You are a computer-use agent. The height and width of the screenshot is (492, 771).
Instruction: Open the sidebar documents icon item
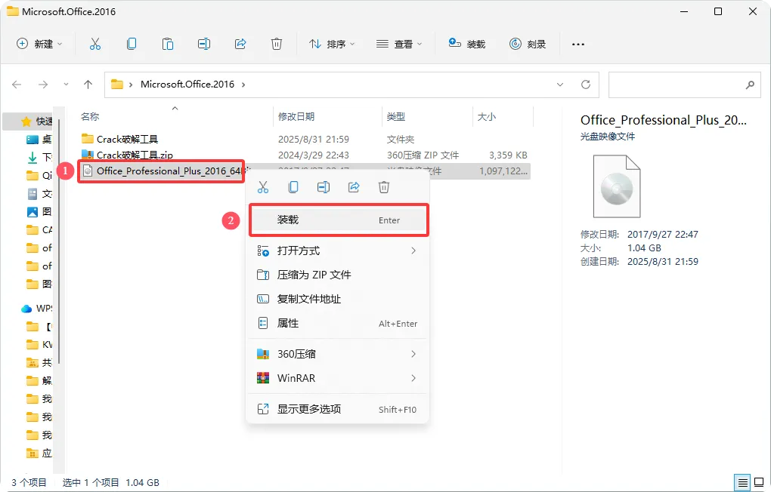(x=39, y=193)
